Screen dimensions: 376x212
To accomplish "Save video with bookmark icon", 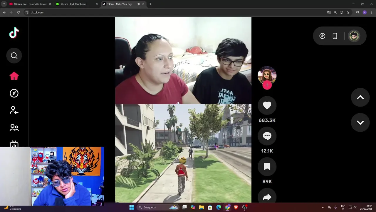I will [x=267, y=167].
